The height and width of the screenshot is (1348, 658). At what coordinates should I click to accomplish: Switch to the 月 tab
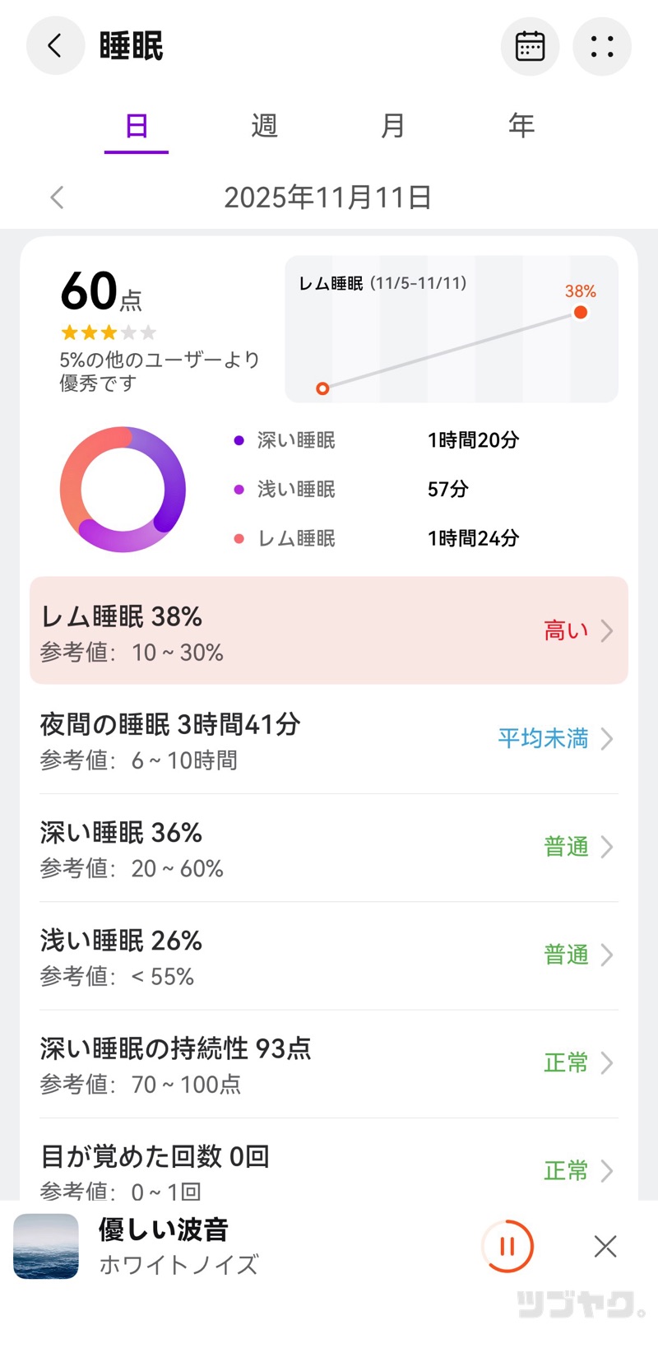coord(392,126)
